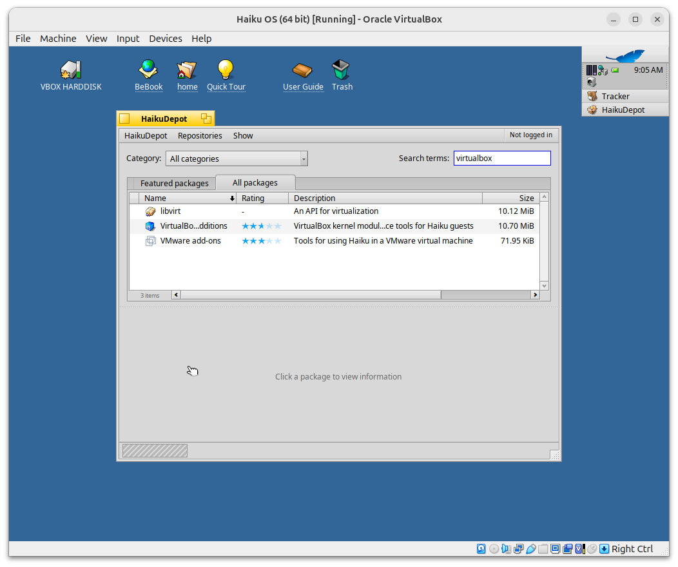Click the HaikuDepot window zoom button
This screenshot has width=678, height=567.
[x=206, y=119]
